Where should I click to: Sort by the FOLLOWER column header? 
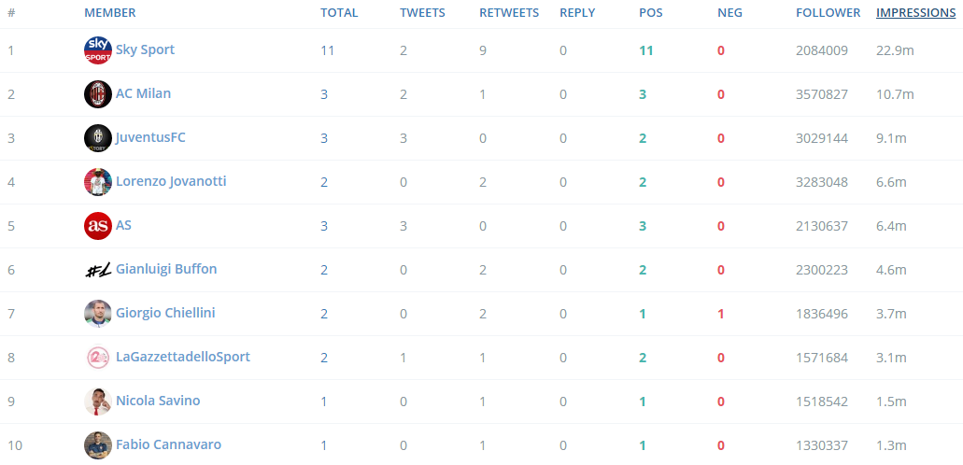828,12
